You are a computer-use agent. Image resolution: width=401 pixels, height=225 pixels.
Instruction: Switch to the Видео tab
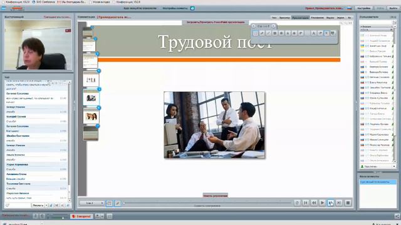coord(330,17)
